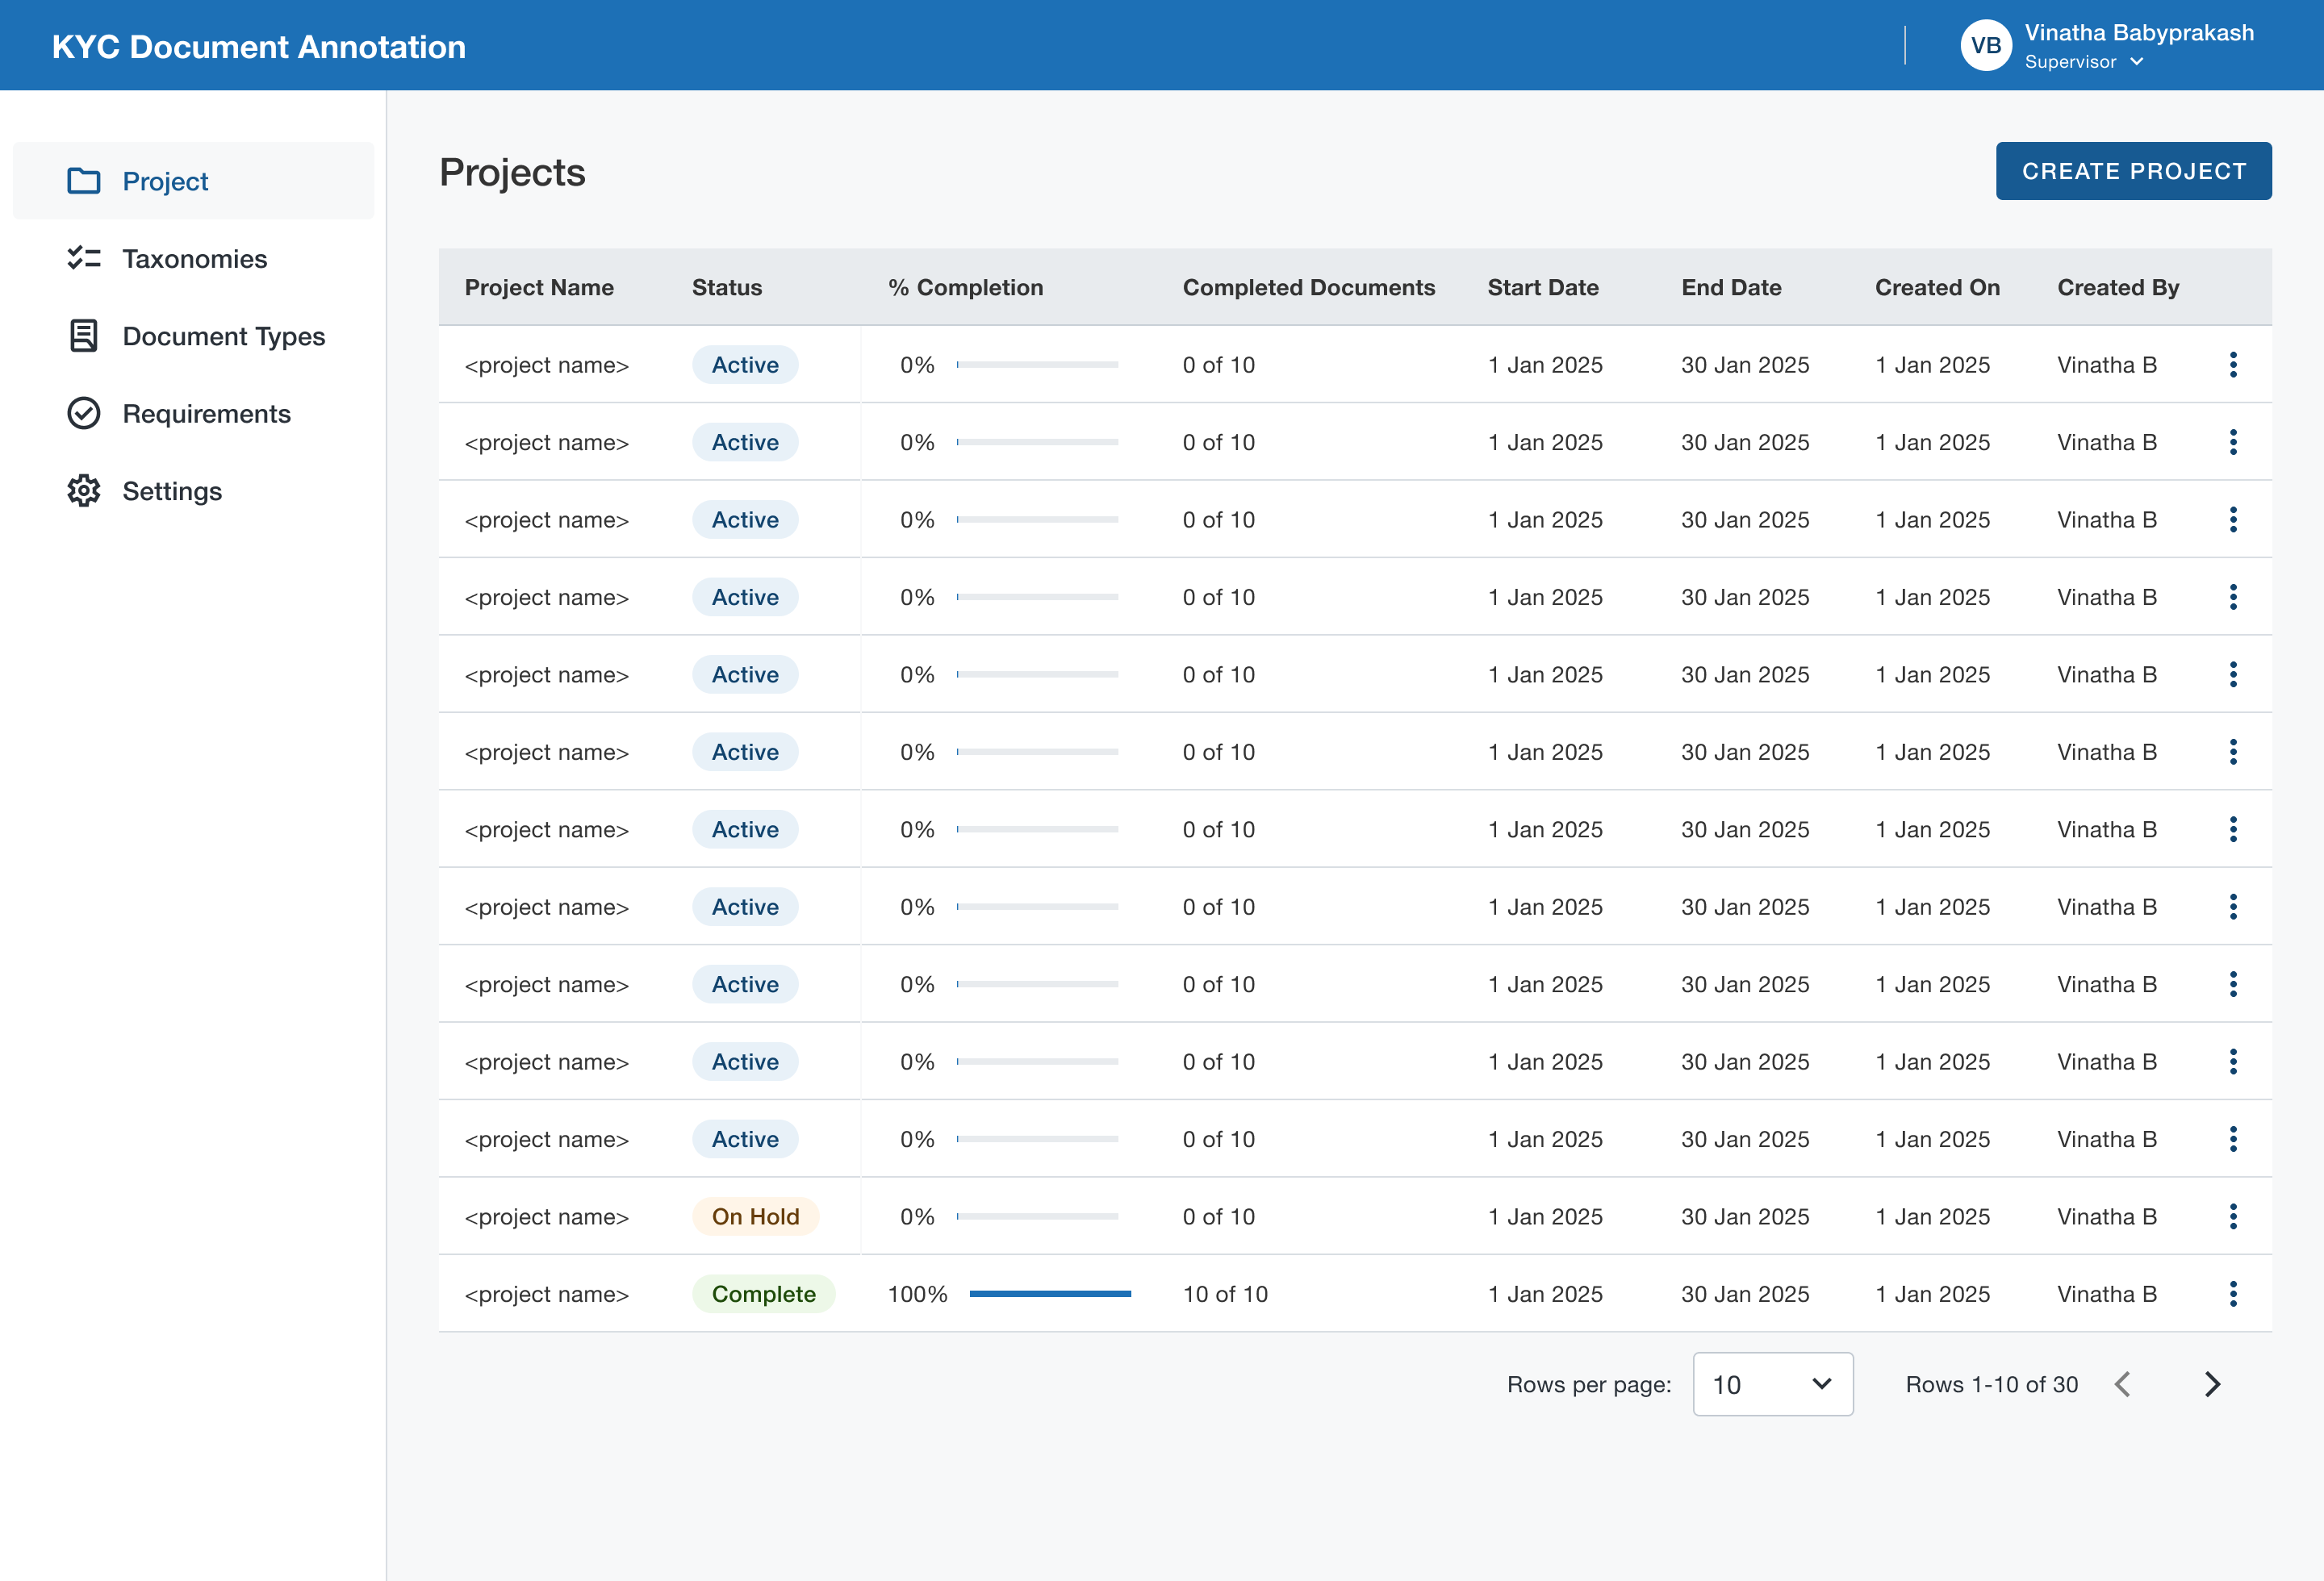
Task: Switch to the Requirements section
Action: point(206,414)
